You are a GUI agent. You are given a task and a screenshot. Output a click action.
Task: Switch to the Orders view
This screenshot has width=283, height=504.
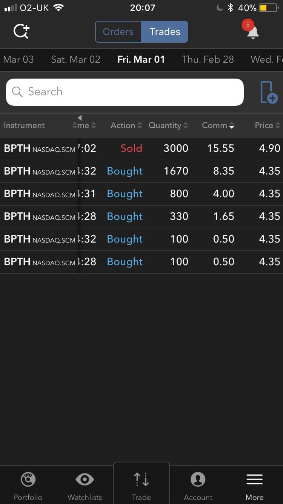coord(118,32)
